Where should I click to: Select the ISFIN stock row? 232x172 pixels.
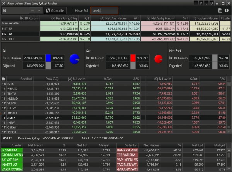tap(114, 84)
